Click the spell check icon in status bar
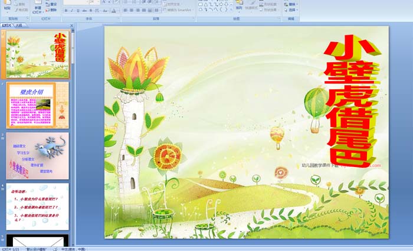 tap(55, 249)
